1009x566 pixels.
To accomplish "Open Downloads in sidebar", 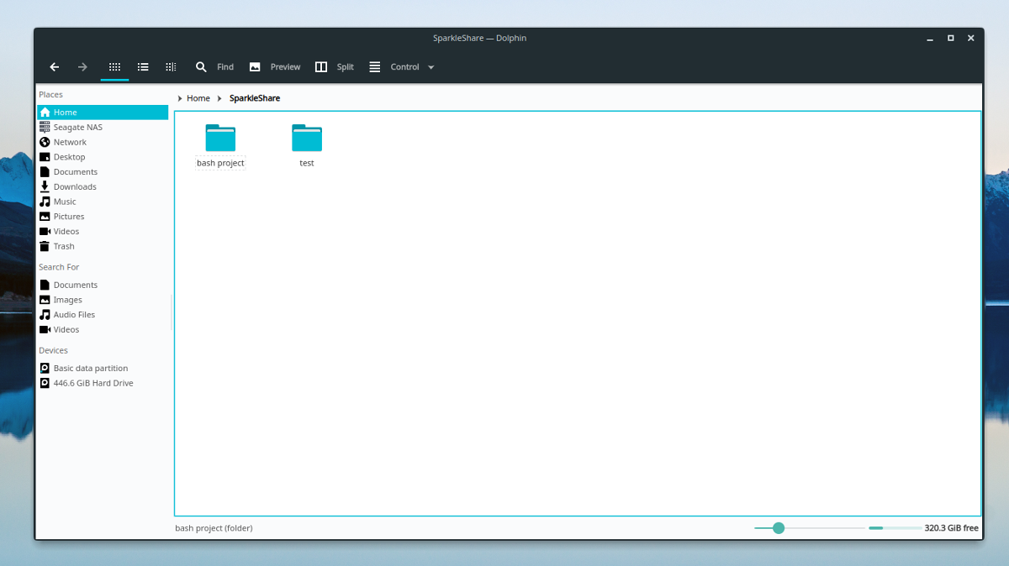I will (x=103, y=186).
